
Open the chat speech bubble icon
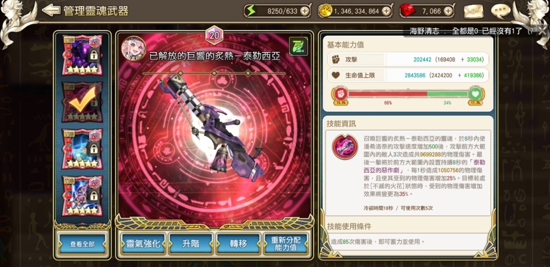[x=500, y=11]
